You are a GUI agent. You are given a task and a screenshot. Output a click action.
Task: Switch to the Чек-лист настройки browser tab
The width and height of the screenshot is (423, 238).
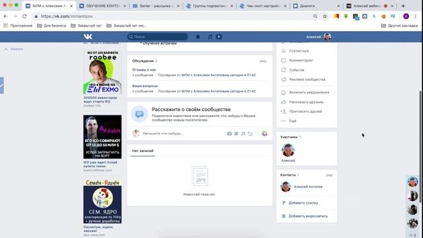tap(263, 6)
